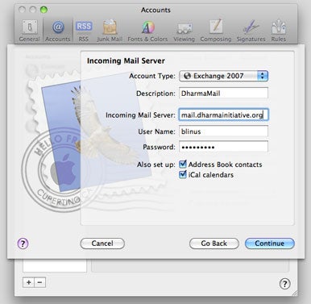This screenshot has height=304, width=311.
Task: Cancel the account setup sheet
Action: click(x=102, y=244)
